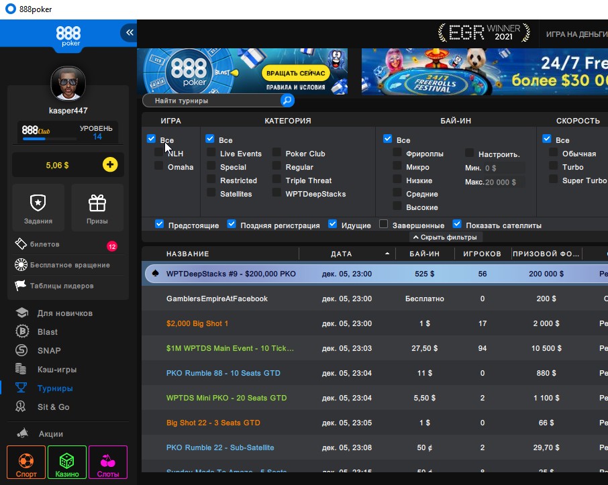Sort by ИГРОКОВ column header

tap(482, 254)
